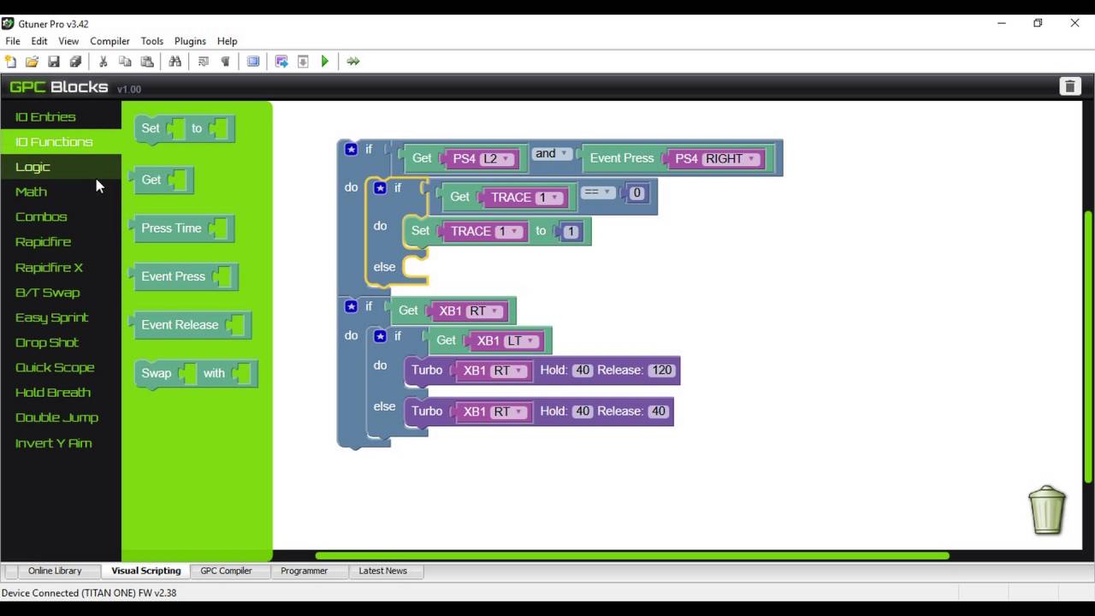This screenshot has height=616, width=1095.
Task: Show paragraph marks pilcrow icon
Action: point(225,62)
